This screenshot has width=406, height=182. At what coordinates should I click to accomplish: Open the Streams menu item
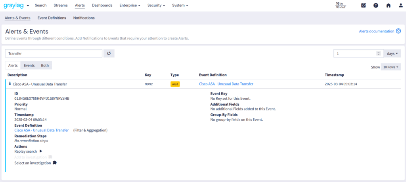[61, 6]
